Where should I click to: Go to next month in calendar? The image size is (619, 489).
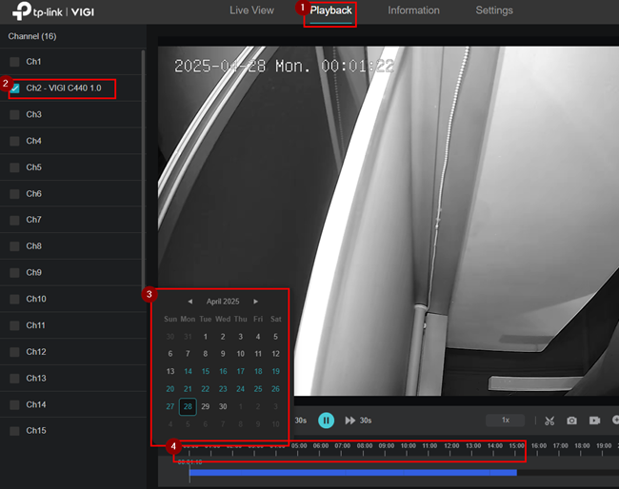[255, 302]
